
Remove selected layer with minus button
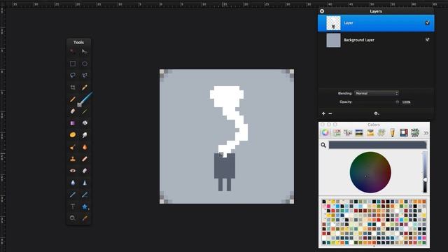[330, 113]
